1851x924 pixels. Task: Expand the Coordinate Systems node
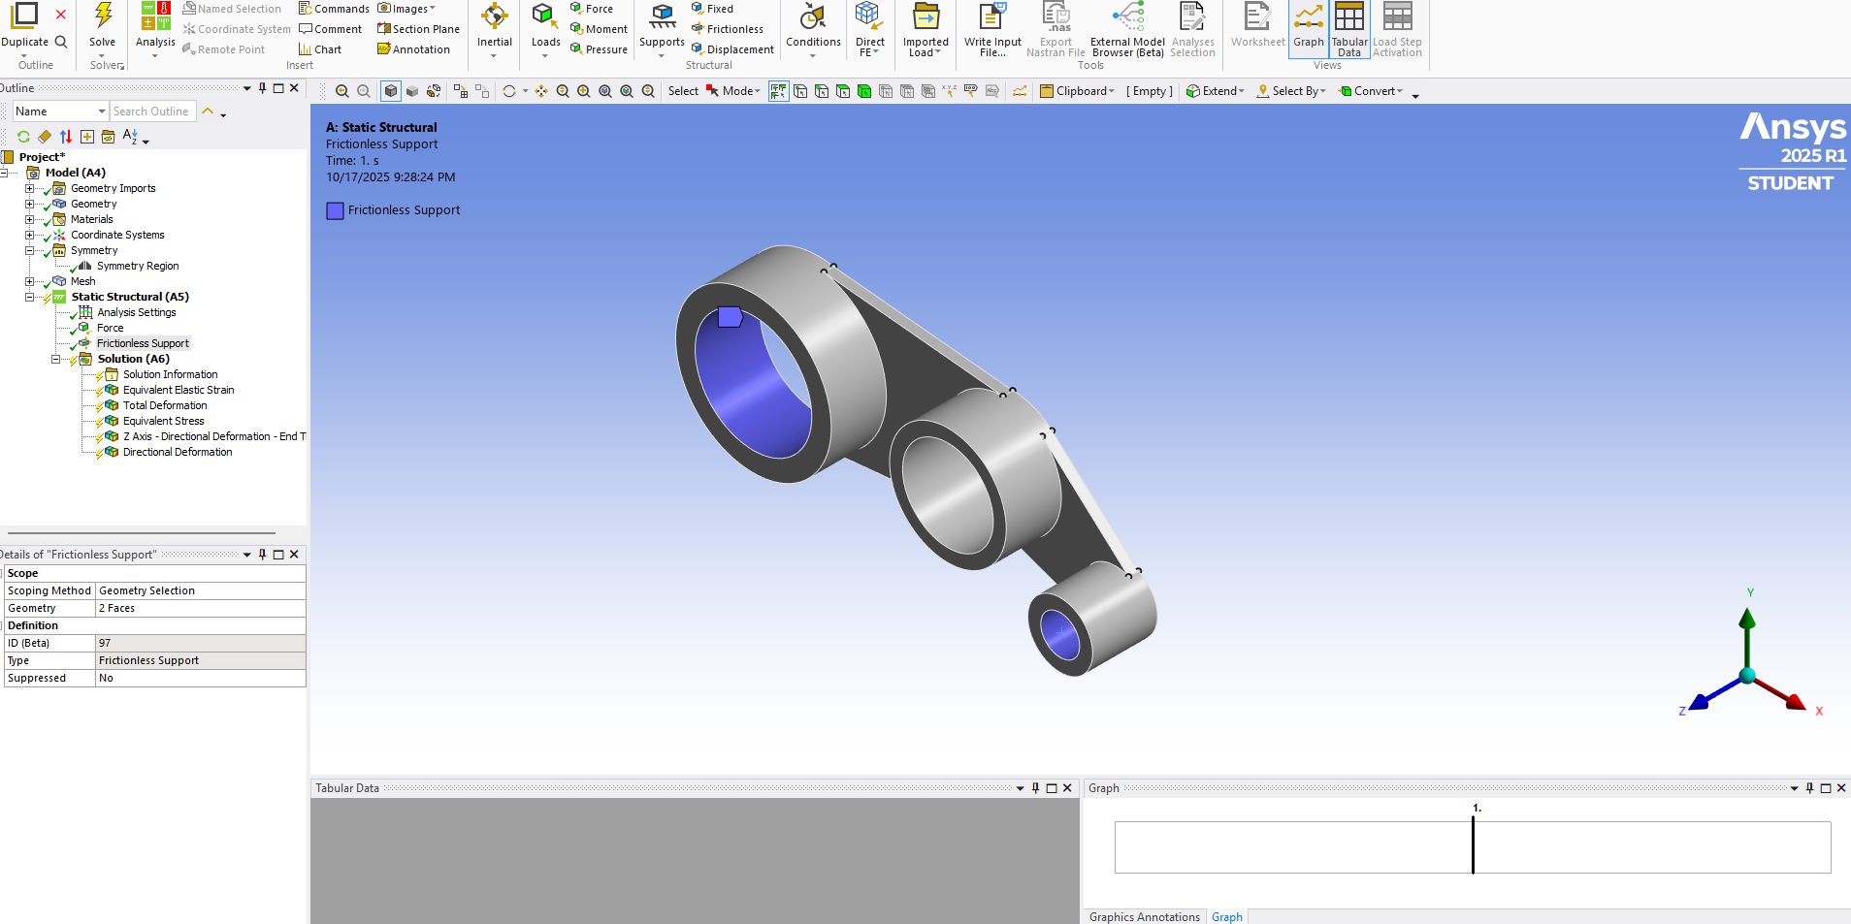point(29,235)
